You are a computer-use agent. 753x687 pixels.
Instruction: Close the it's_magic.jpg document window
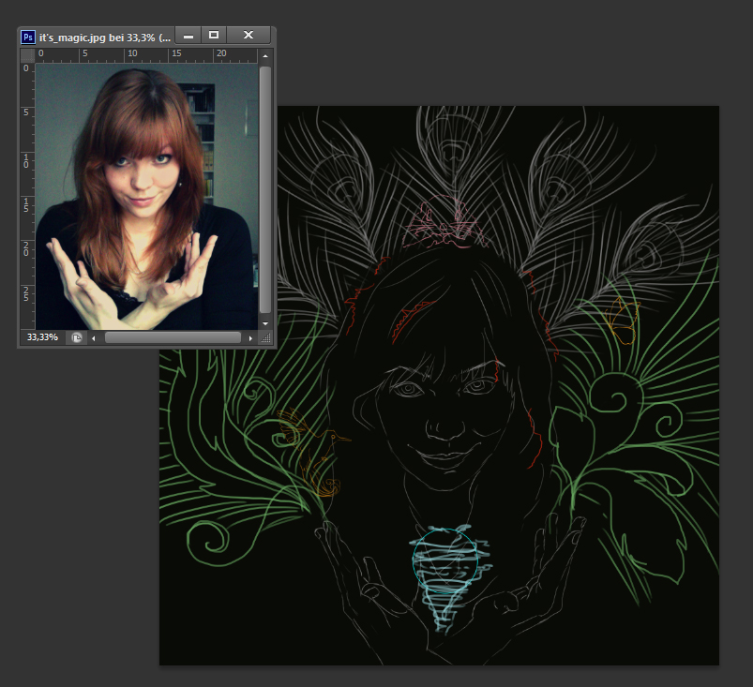(x=248, y=36)
